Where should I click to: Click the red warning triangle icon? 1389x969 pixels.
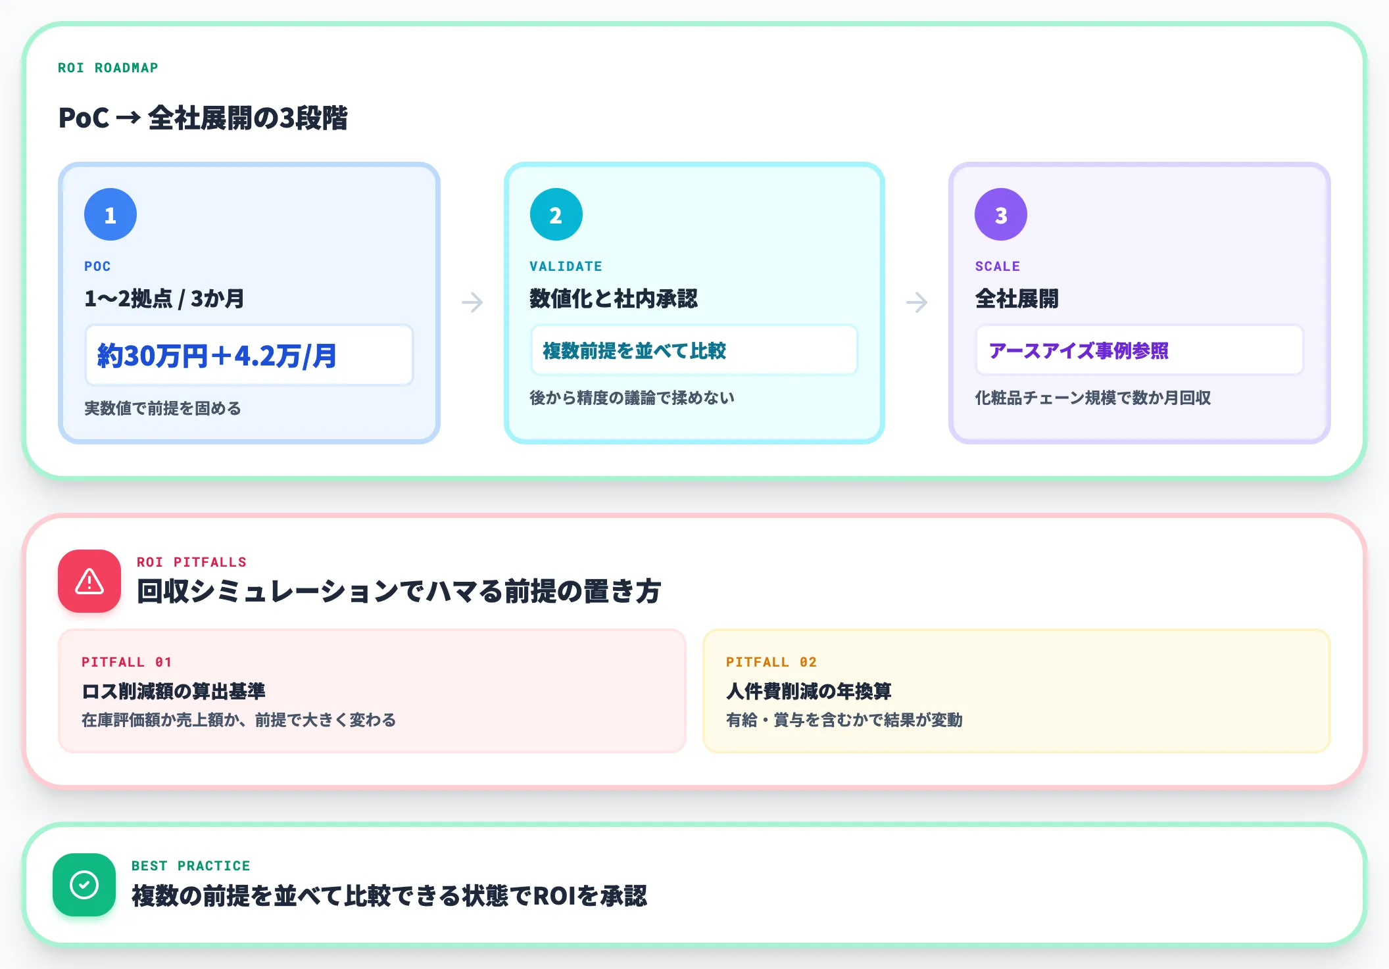89,581
